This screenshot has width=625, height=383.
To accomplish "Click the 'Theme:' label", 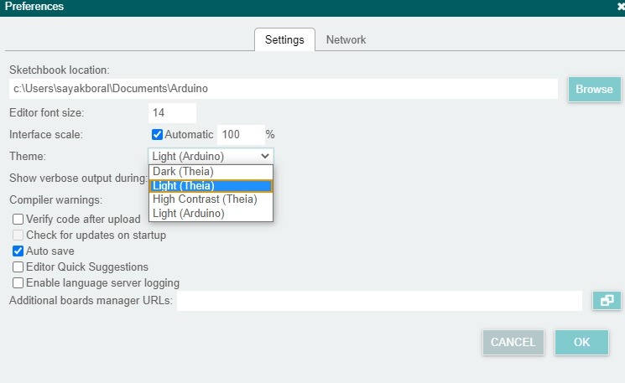I will pos(28,156).
